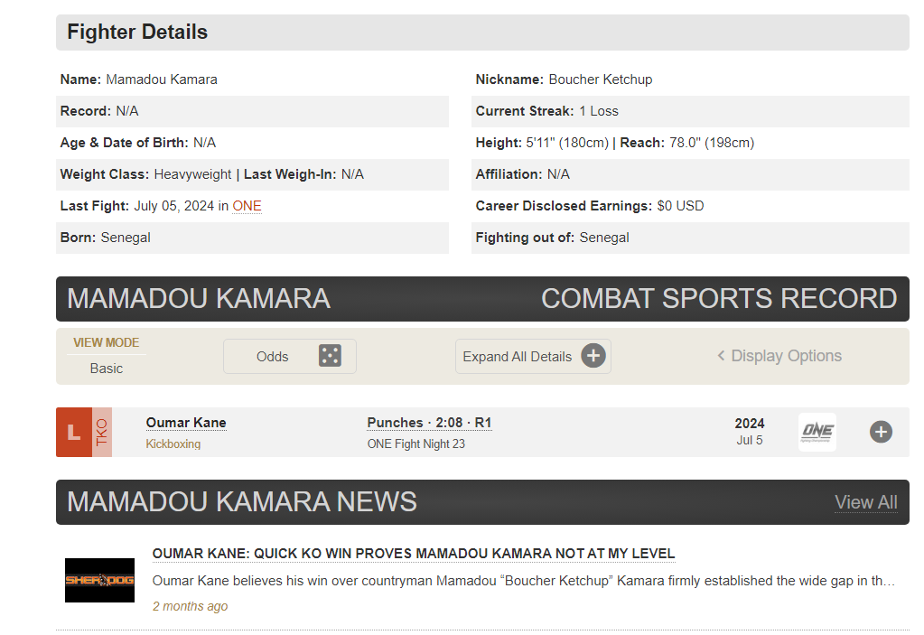The width and height of the screenshot is (924, 635).
Task: Click the Kickboxing sport label
Action: 173,444
